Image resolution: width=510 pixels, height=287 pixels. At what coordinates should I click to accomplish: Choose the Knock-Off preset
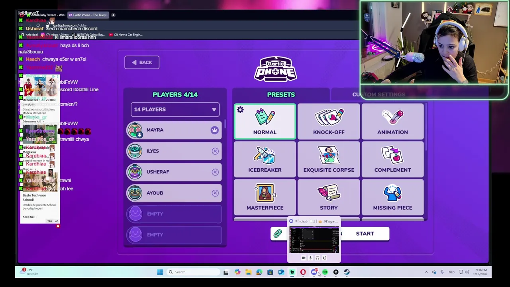[329, 122]
